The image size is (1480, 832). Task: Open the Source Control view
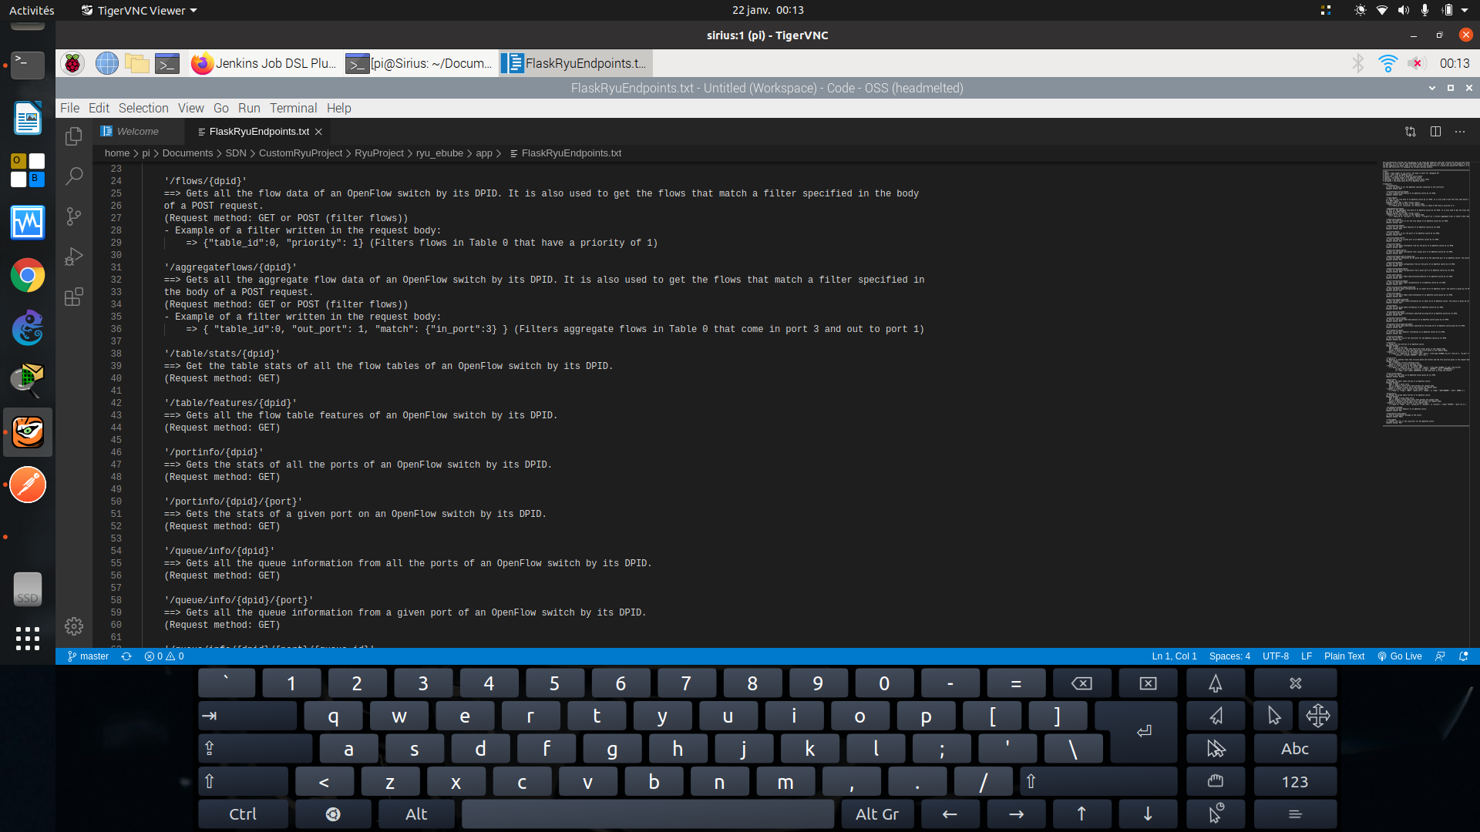74,216
